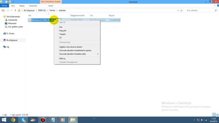Open the Windows Start button
Image resolution: width=219 pixels, height=123 pixels.
[x=4, y=120]
